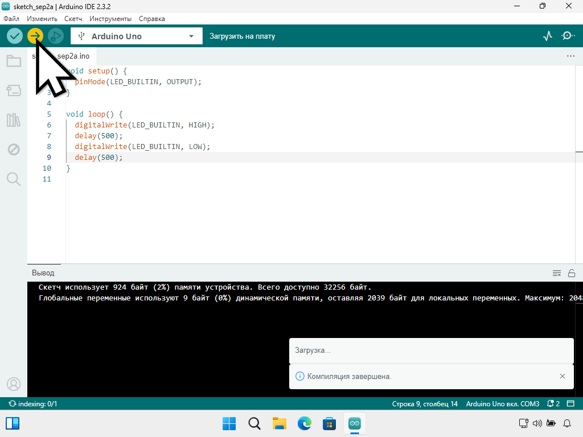
Task: Open the editor tab options ellipsis
Action: pos(570,56)
